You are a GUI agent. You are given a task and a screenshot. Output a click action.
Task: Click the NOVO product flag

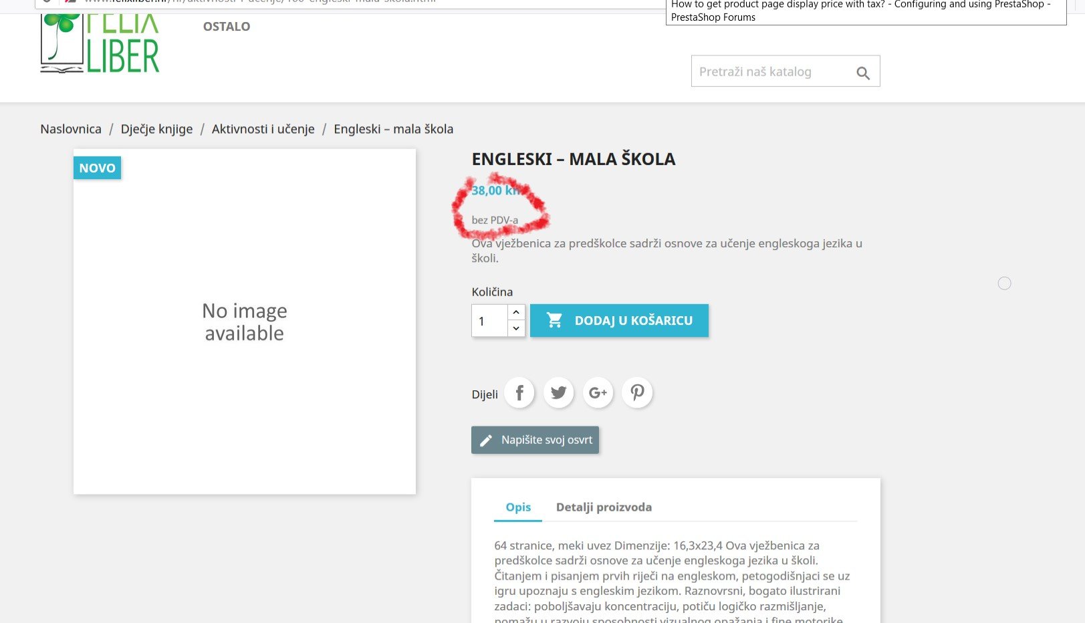point(98,168)
